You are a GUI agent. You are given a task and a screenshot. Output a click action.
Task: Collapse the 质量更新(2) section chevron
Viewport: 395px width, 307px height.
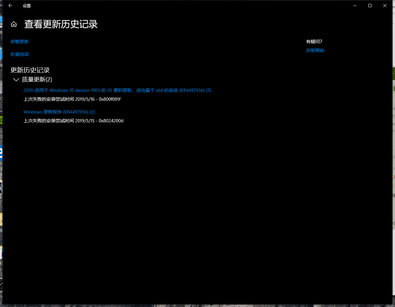point(16,79)
